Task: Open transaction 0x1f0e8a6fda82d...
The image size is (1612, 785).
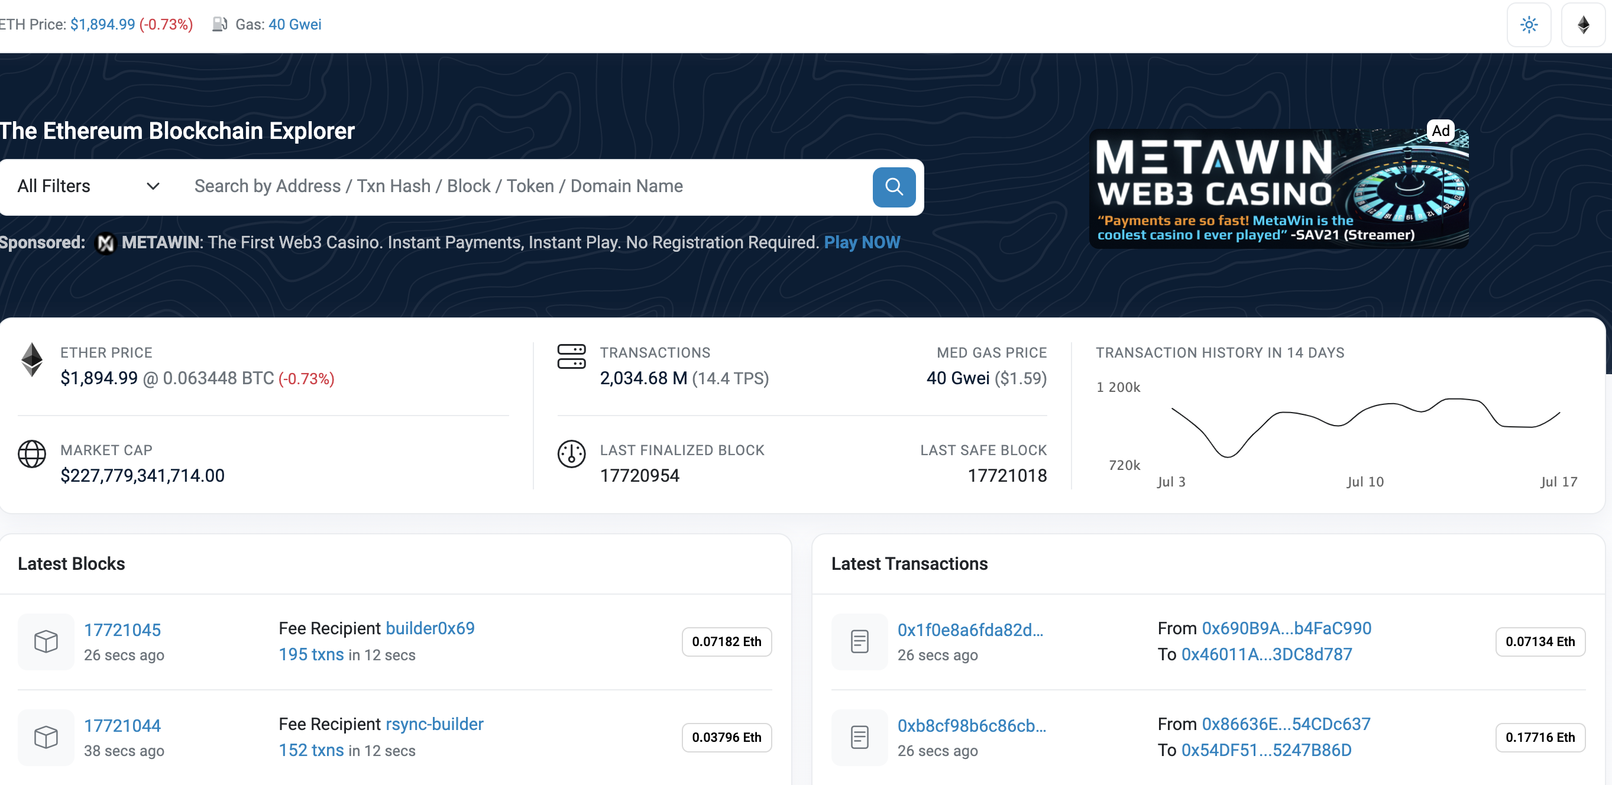Action: coord(970,630)
